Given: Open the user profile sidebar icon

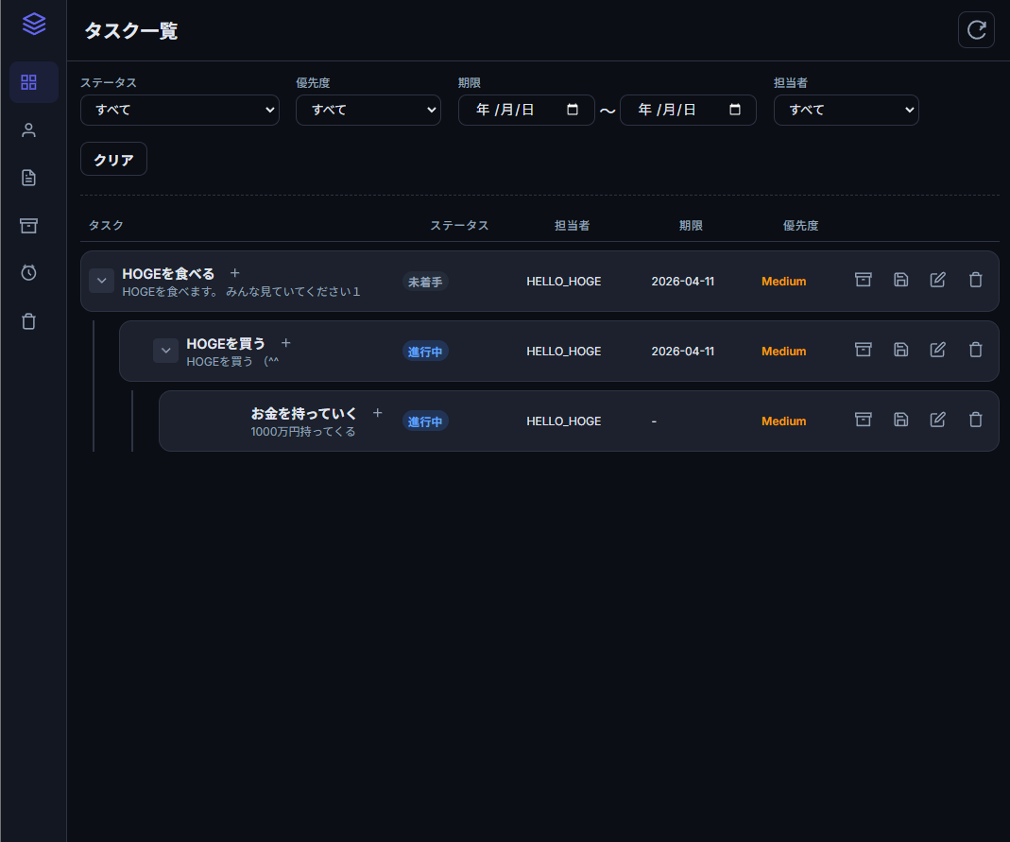Looking at the screenshot, I should 29,130.
